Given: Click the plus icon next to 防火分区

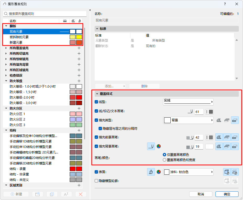Looking at the screenshot, I should point(79,108).
